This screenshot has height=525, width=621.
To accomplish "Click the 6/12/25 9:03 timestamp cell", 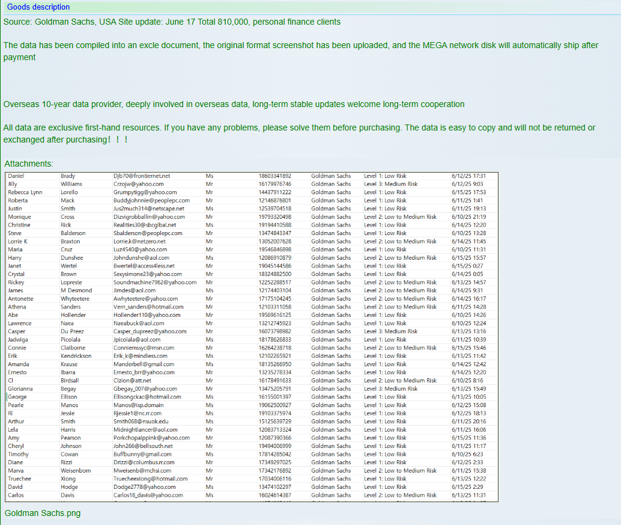I will coord(467,184).
